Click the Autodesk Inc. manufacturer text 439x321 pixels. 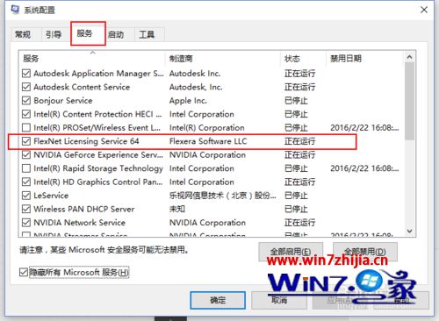point(195,74)
